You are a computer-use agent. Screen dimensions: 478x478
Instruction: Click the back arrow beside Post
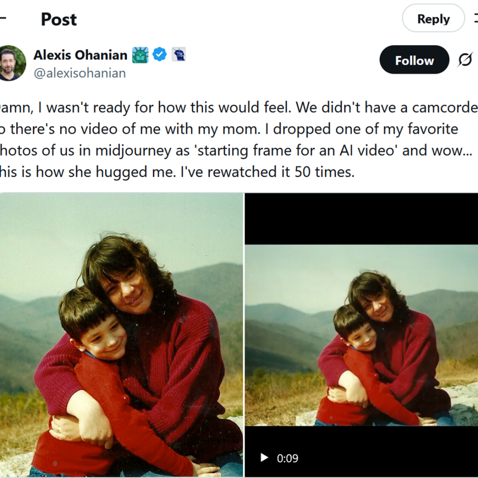coord(2,19)
